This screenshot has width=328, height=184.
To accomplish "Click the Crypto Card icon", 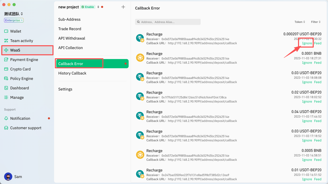I will [x=6, y=69].
